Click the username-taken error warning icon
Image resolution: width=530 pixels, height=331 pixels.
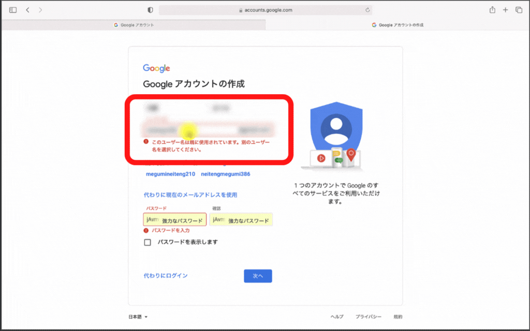pyautogui.click(x=146, y=142)
